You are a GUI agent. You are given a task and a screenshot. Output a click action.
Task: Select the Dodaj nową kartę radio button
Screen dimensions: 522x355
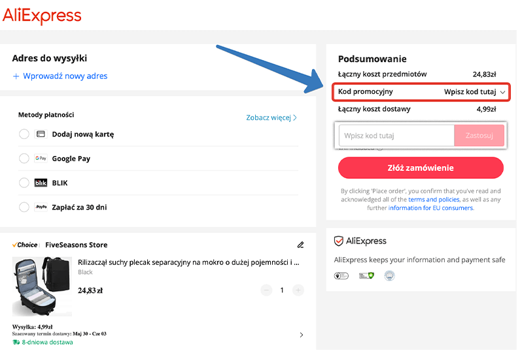[24, 134]
